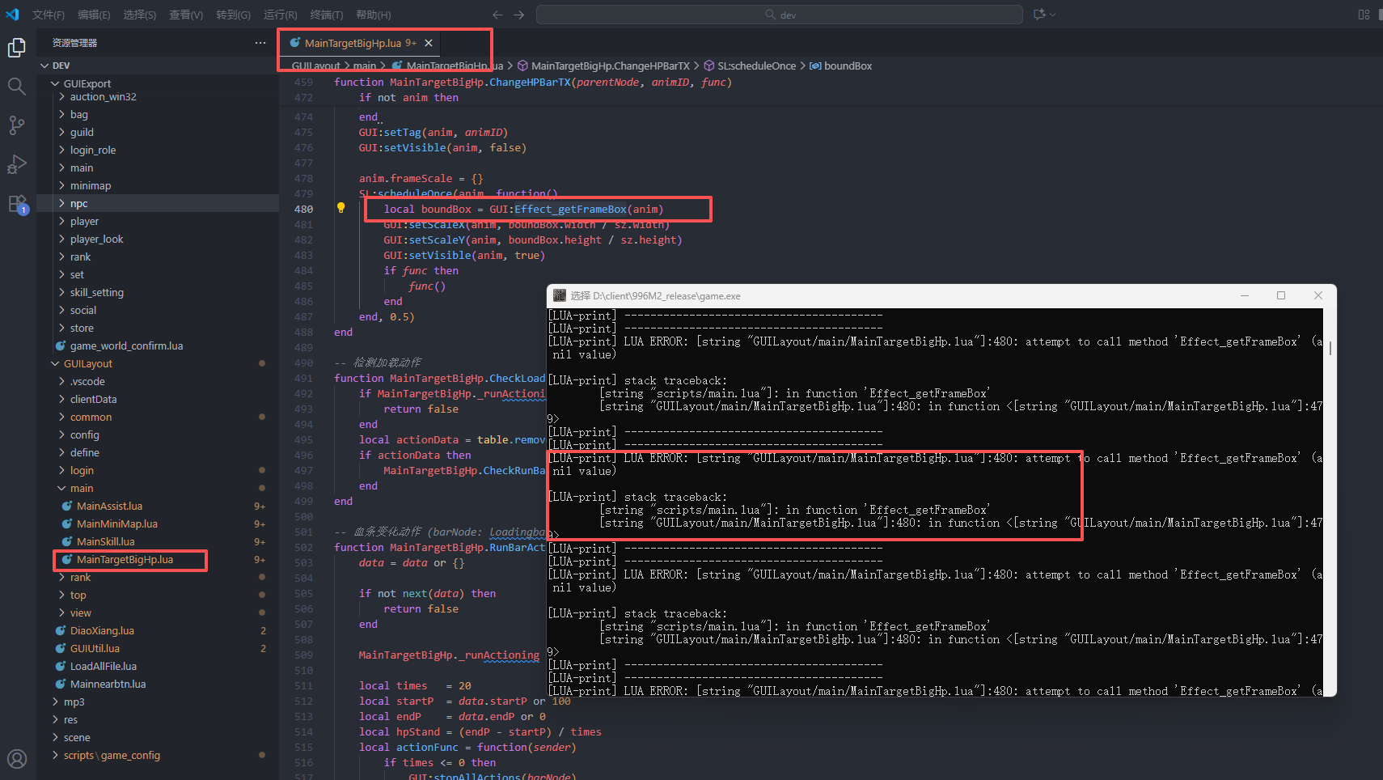Select boundBox in the breadcrumb
This screenshot has height=780, width=1383.
[847, 66]
